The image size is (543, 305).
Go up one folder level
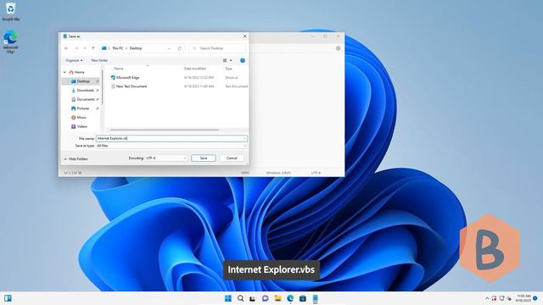click(93, 48)
